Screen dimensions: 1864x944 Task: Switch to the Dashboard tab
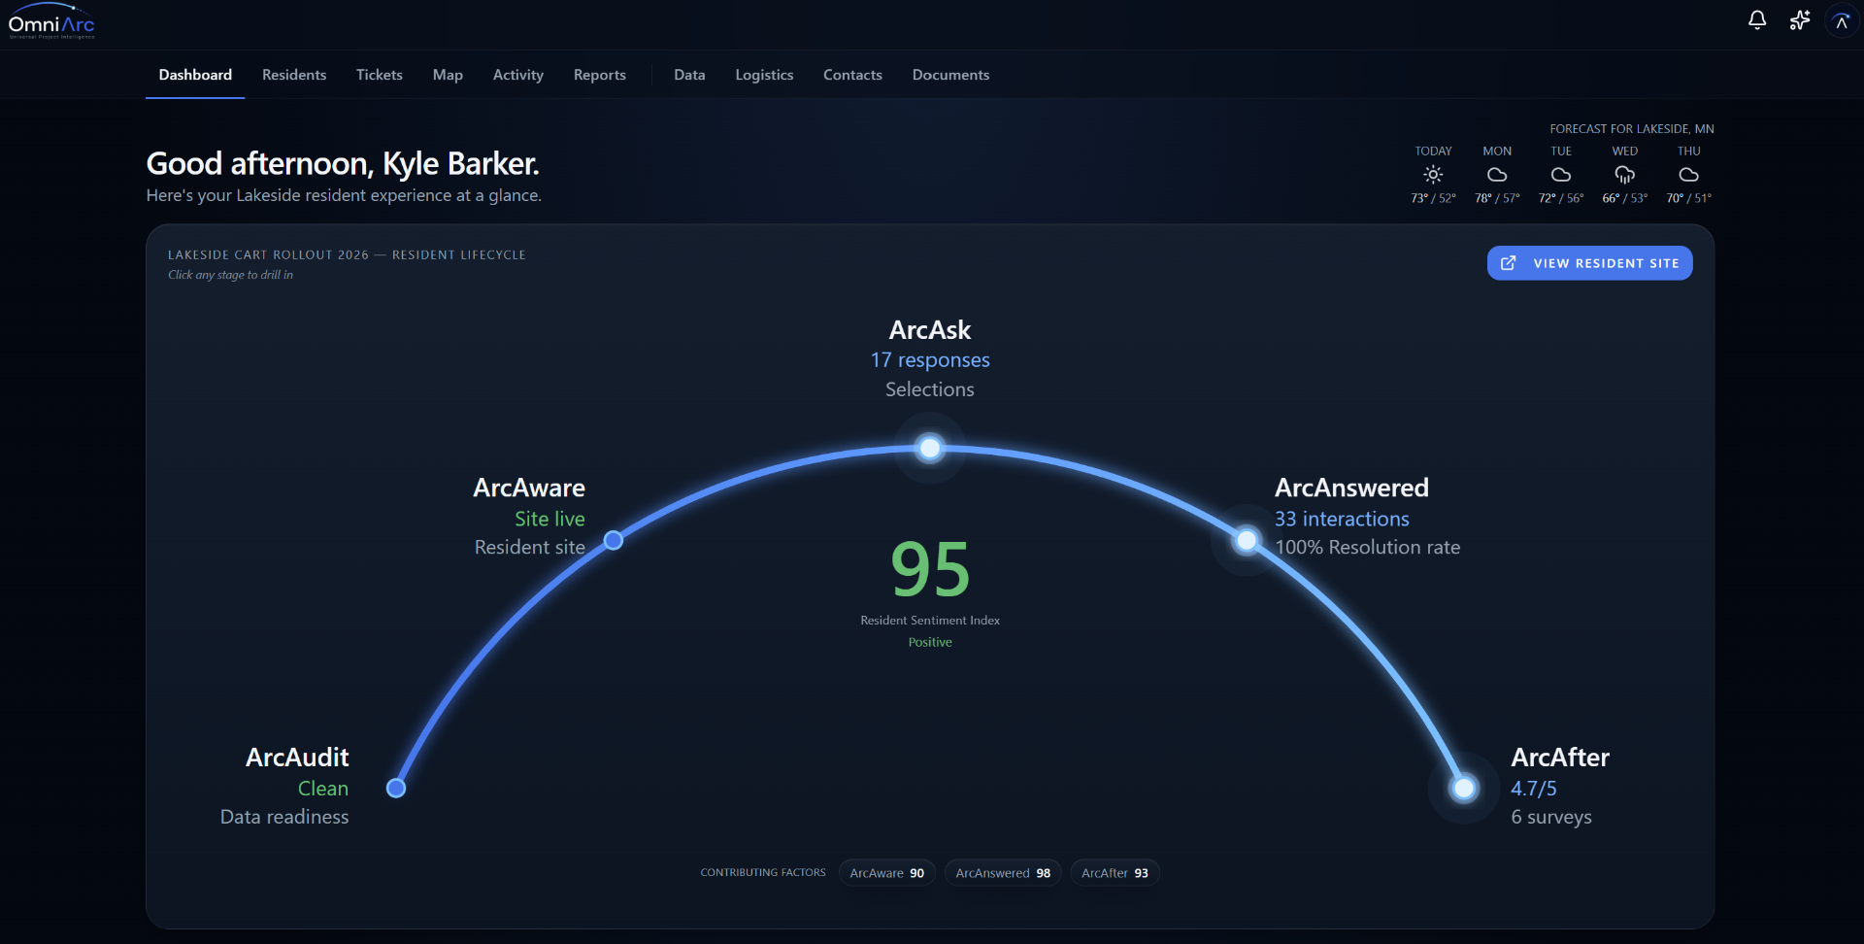[195, 75]
